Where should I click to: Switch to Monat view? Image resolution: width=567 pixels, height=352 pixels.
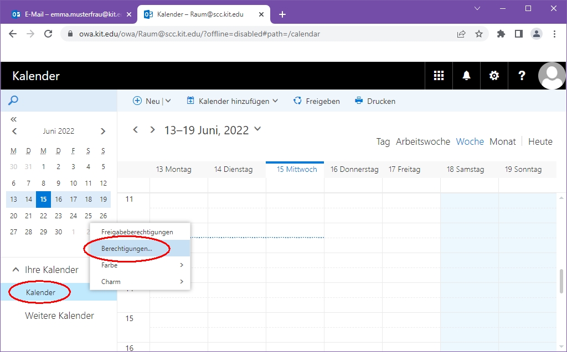point(502,141)
